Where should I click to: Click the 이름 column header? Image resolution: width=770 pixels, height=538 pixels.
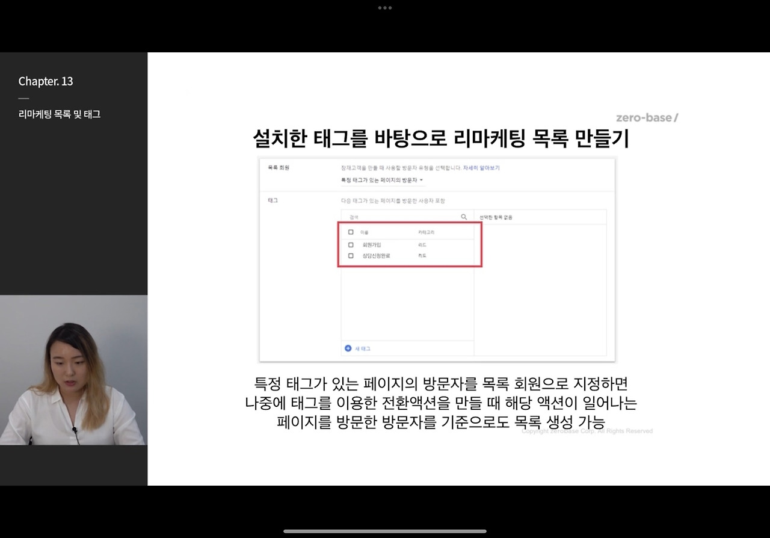click(364, 232)
